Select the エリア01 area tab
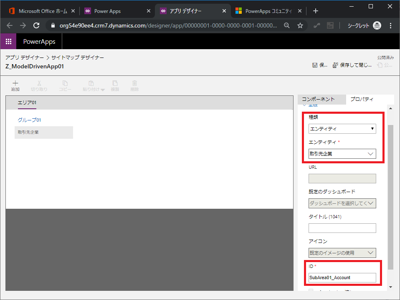Viewport: 400px width, 300px height. coord(27,102)
